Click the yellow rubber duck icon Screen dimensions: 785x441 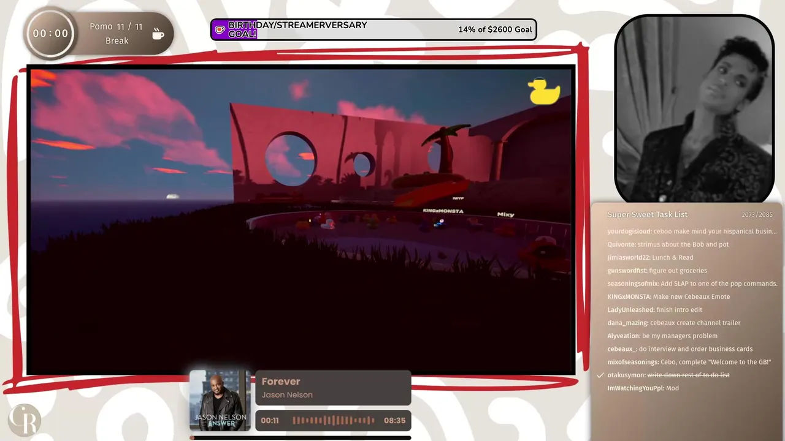click(543, 91)
